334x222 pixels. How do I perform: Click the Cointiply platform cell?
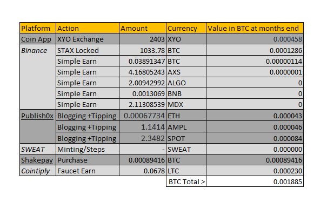click(x=38, y=171)
